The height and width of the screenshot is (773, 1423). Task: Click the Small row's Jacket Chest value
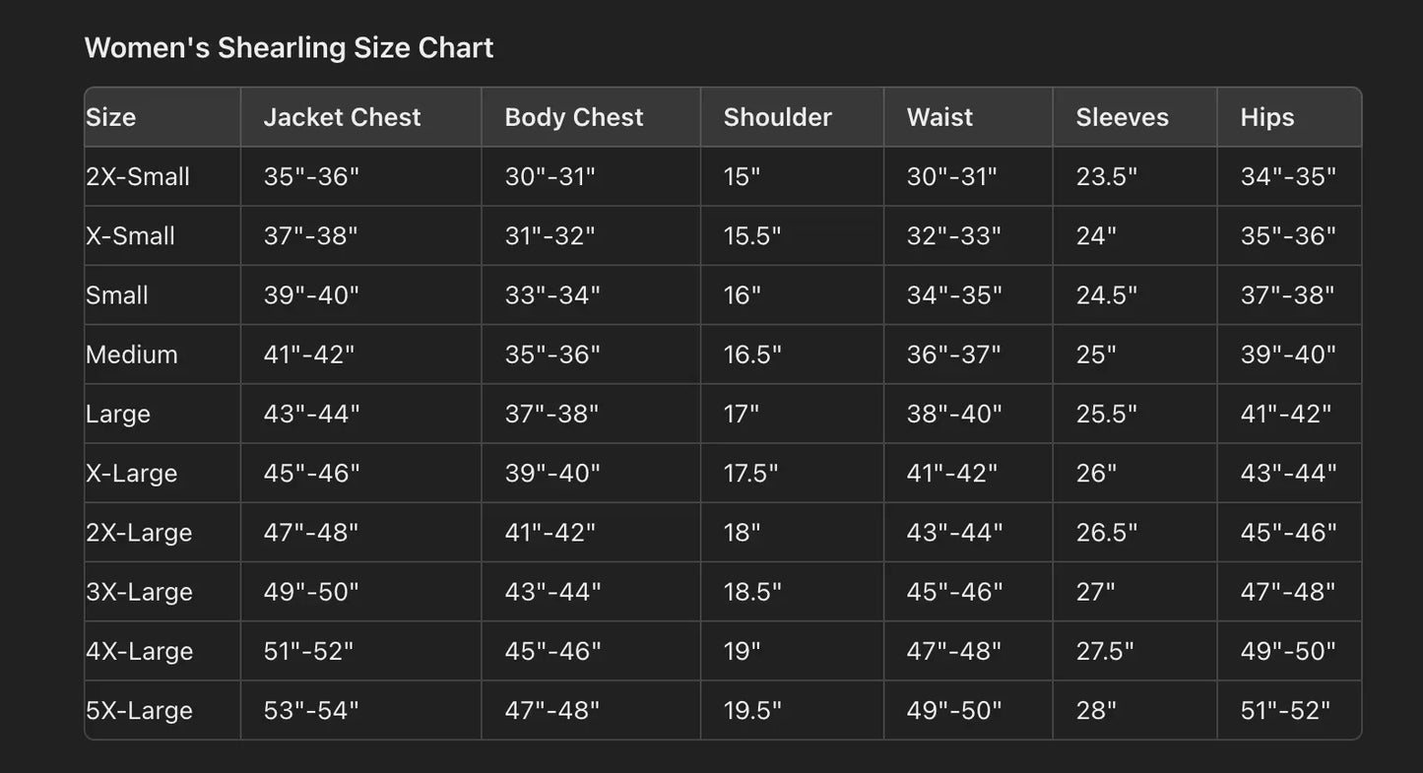point(311,295)
